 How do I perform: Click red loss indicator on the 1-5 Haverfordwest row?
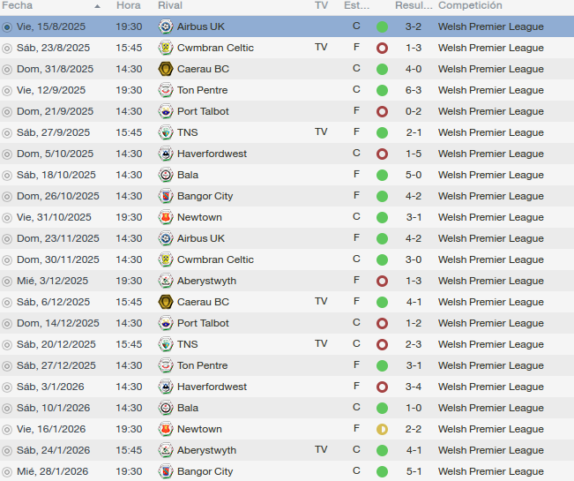coord(382,154)
